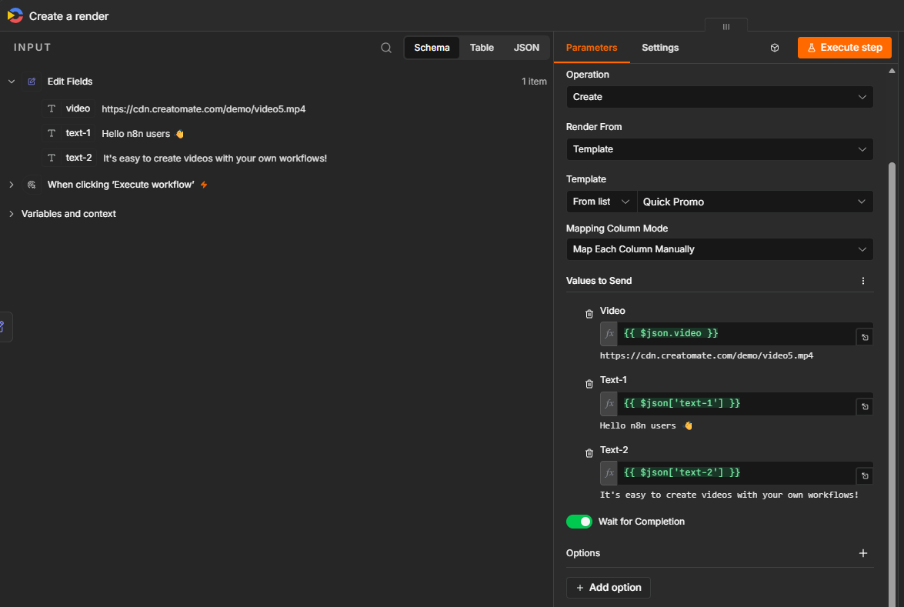The image size is (904, 607).
Task: Switch to the JSON view tab
Action: (x=526, y=48)
